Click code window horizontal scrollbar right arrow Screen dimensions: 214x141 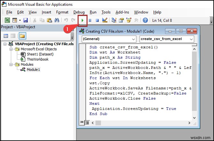(x=189, y=123)
